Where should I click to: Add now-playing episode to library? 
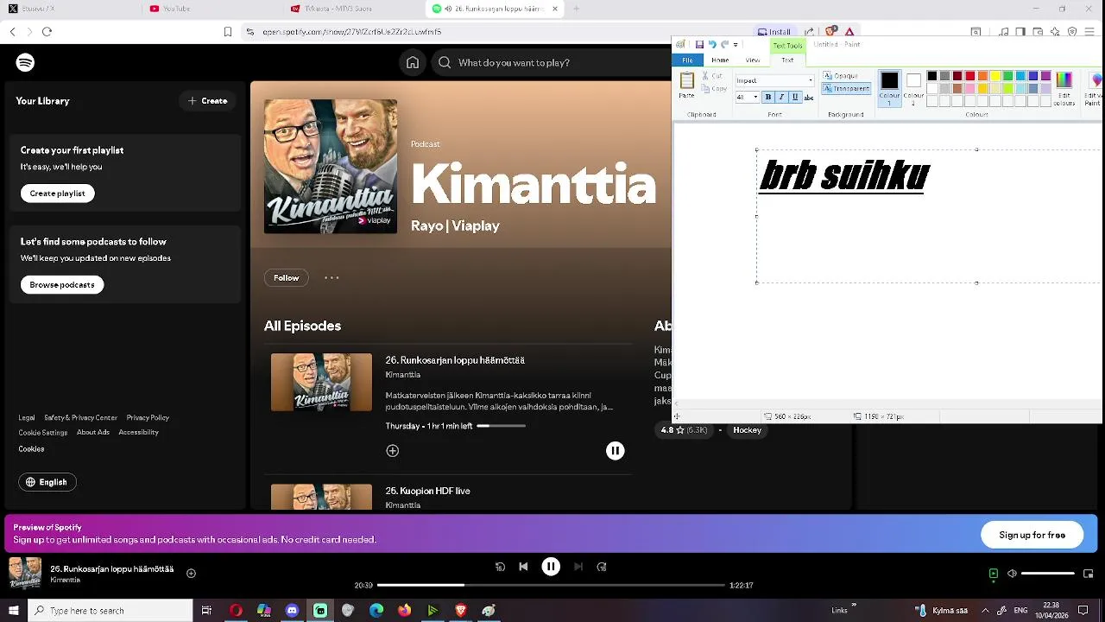192,573
